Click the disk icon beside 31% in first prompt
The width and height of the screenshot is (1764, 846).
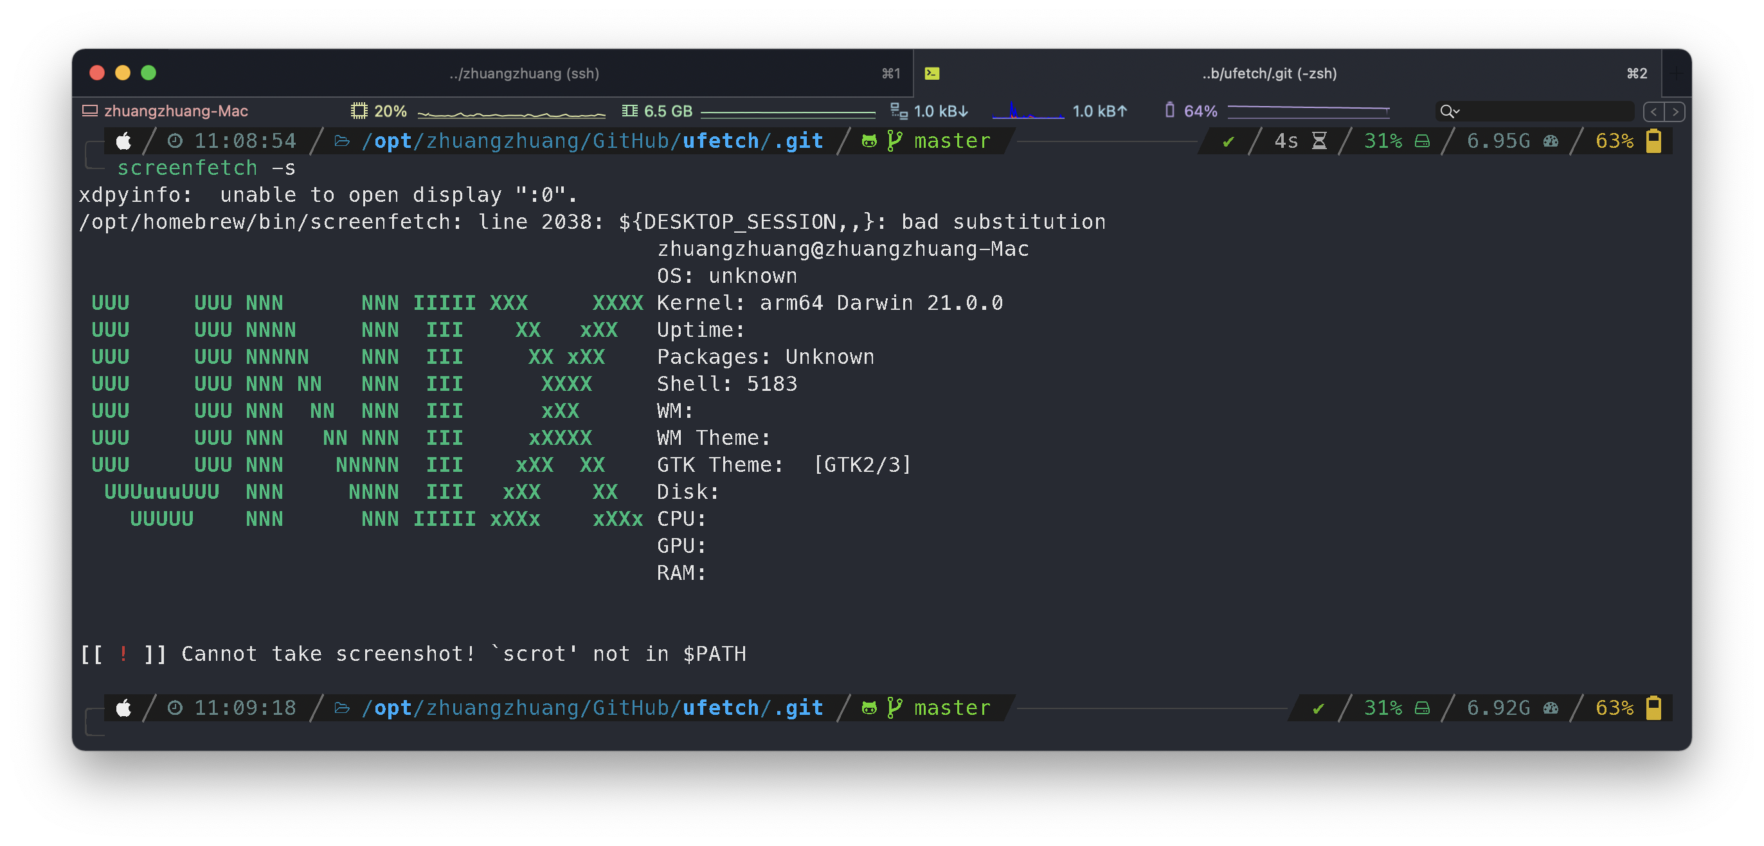point(1421,141)
